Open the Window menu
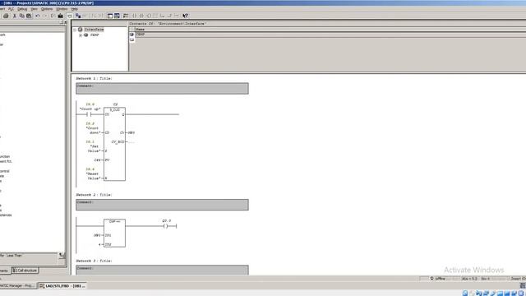526x296 pixels. (x=62, y=9)
